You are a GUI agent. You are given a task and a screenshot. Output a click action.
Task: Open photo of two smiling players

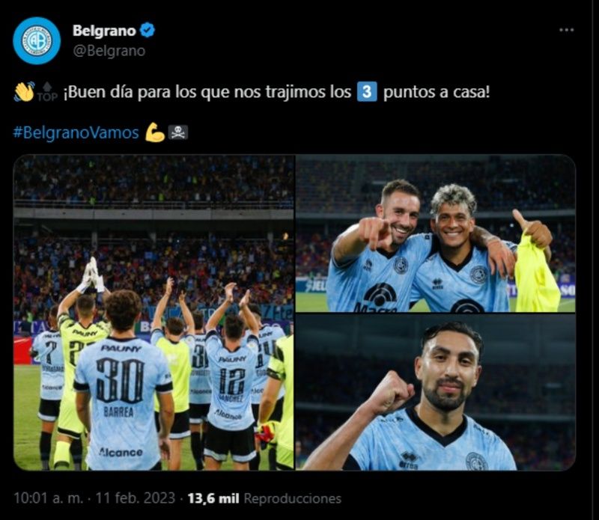436,233
